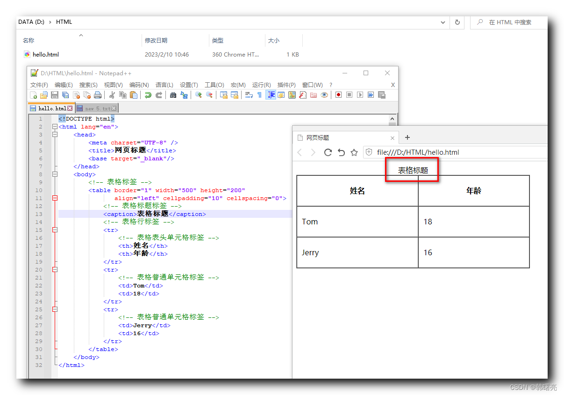Toggle show all characters with the pilcrow icon
The image size is (564, 395).
(260, 94)
